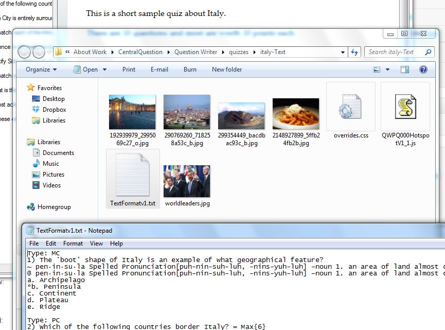This screenshot has width=445, height=330.
Task: Expand the Open button dropdown arrow
Action: [x=105, y=70]
